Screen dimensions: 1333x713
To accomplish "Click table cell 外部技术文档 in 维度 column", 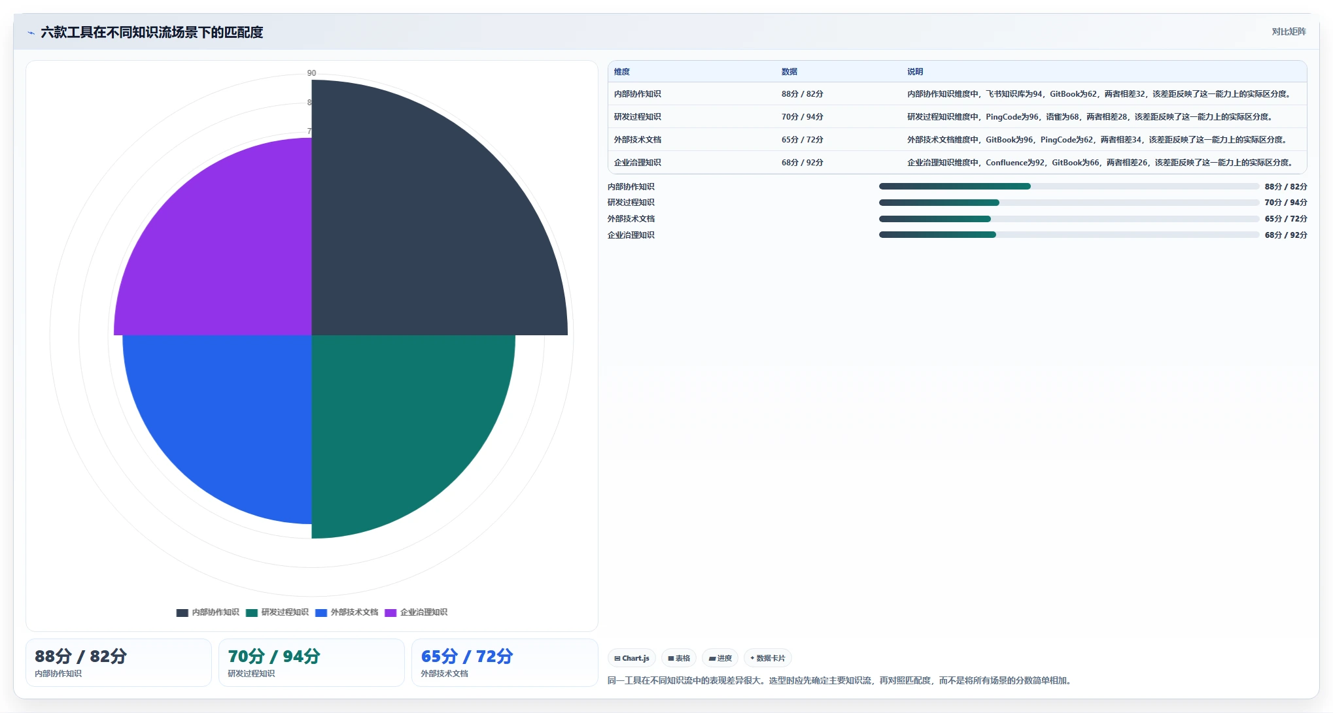I will 638,140.
